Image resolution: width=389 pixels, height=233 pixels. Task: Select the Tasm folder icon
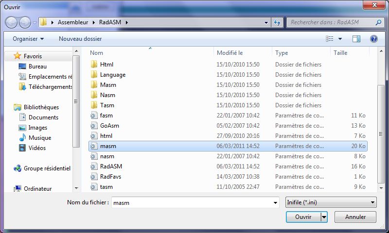[94, 105]
